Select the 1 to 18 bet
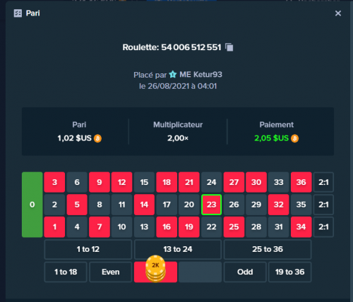Image resolution: width=353 pixels, height=302 pixels. pyautogui.click(x=66, y=272)
